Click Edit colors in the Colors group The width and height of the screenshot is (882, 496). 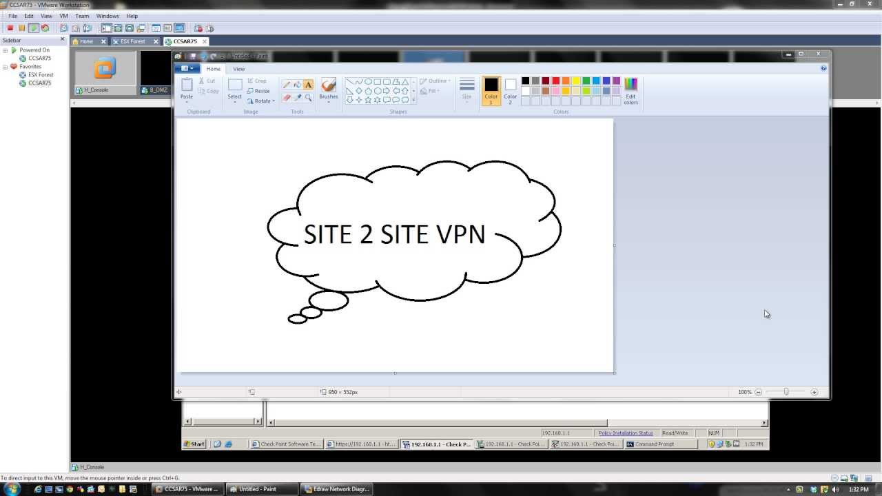[631, 91]
